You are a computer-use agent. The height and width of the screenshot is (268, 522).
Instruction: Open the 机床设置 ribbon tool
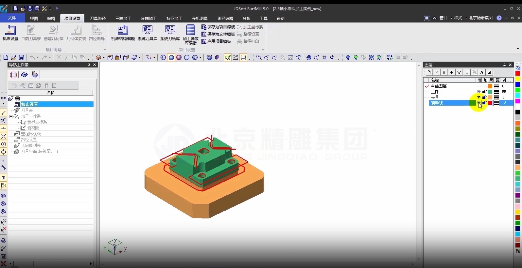(x=10, y=33)
